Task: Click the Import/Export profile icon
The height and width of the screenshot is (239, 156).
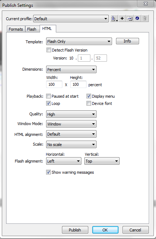Action: pyautogui.click(x=114, y=19)
